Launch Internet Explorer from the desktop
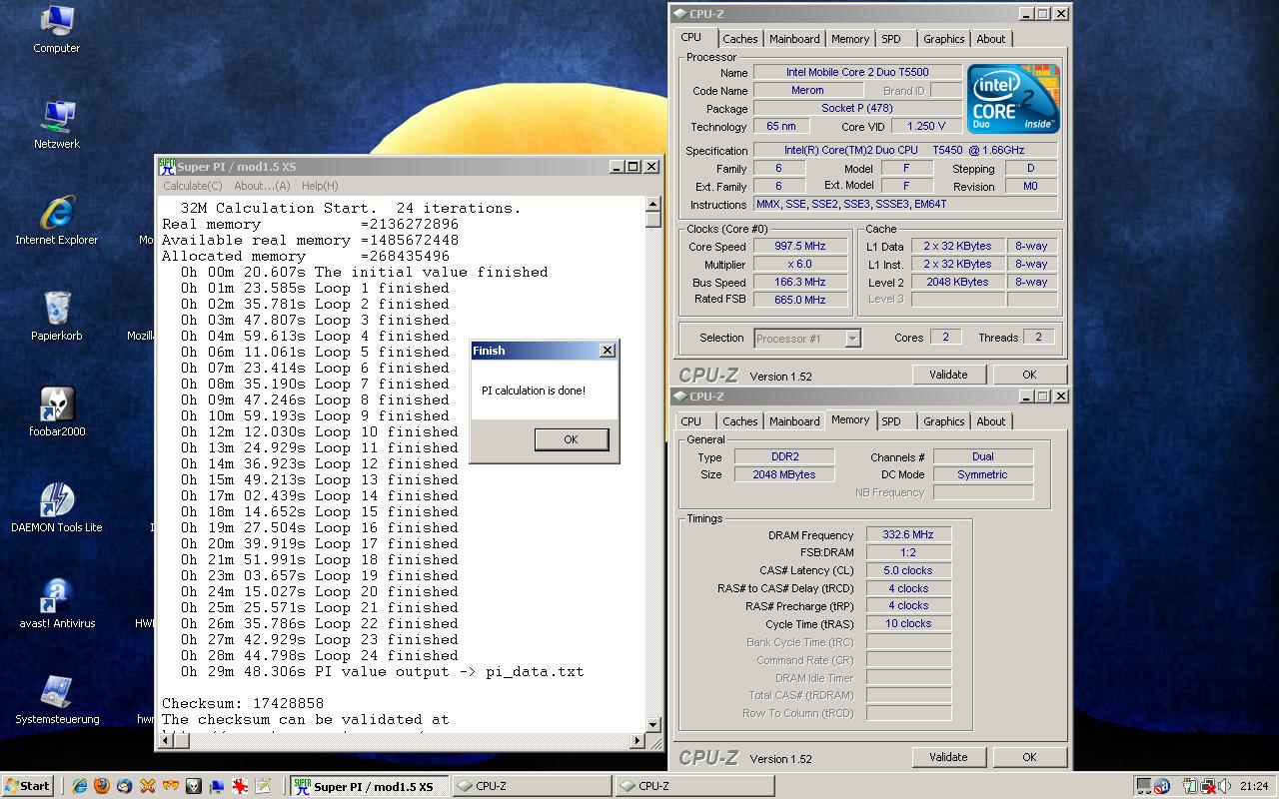The image size is (1279, 799). (x=57, y=220)
